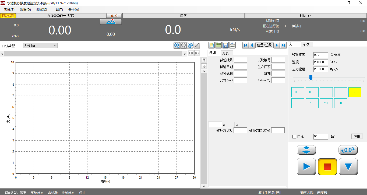The image size is (367, 195).
Task: Switch to the 列表 list tab
Action: (225, 53)
